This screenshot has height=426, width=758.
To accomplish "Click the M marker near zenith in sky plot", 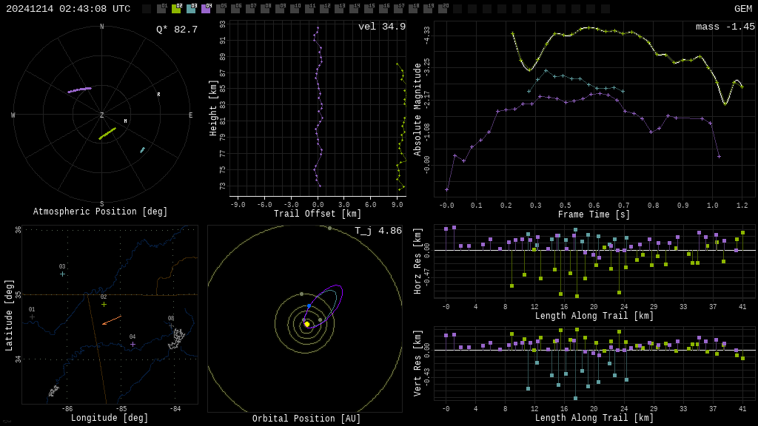I will [125, 121].
